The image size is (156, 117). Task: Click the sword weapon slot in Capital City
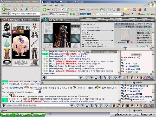click(x=35, y=43)
